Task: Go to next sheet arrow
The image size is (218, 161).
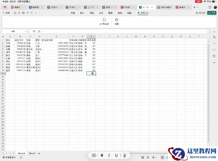Action: 10,154
